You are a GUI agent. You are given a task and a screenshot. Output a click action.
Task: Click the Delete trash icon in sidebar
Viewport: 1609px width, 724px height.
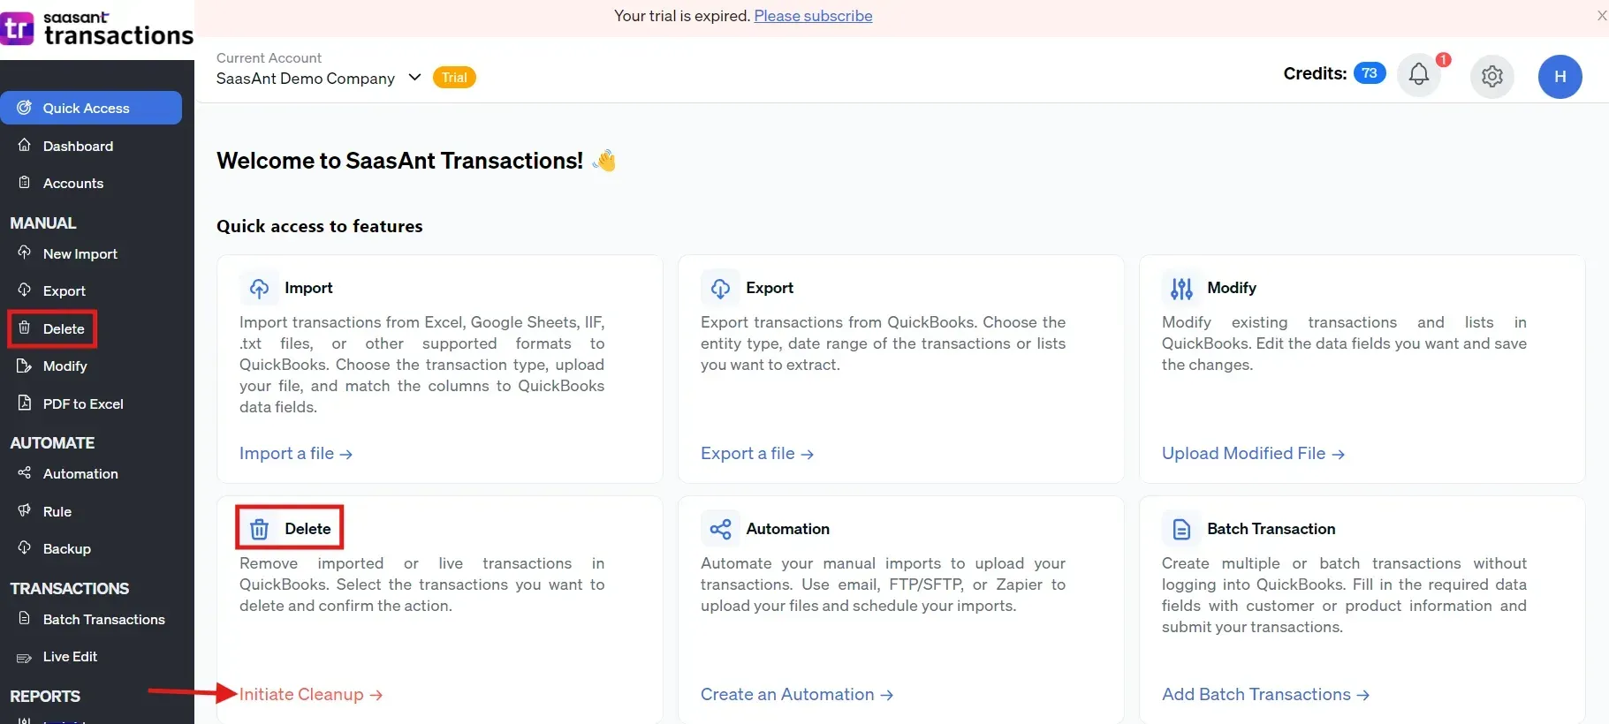point(25,328)
